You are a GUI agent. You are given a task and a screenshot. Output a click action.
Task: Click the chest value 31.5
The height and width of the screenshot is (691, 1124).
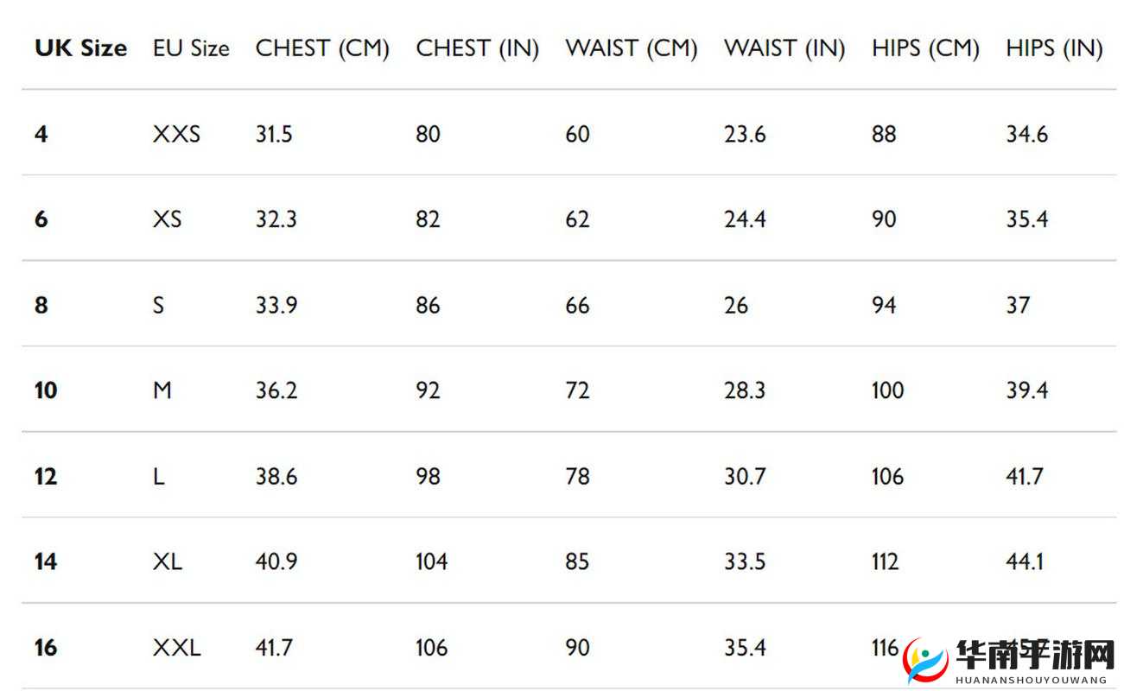pyautogui.click(x=274, y=134)
